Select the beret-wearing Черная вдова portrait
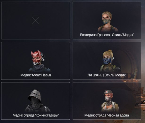Image resolution: width=145 pixels, height=123 pixels. [110, 101]
